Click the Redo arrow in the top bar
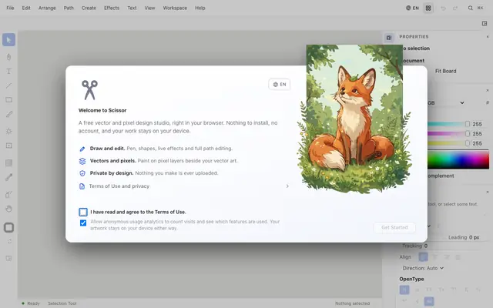The width and height of the screenshot is (493, 308). click(x=455, y=8)
